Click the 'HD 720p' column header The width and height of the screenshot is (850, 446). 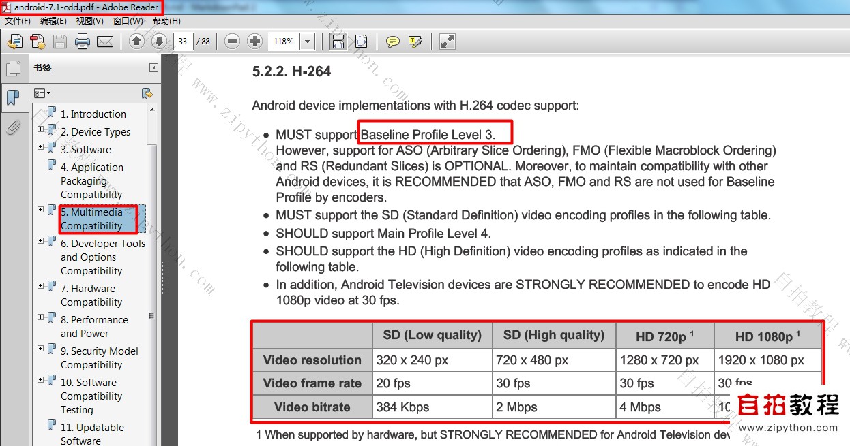pos(664,336)
